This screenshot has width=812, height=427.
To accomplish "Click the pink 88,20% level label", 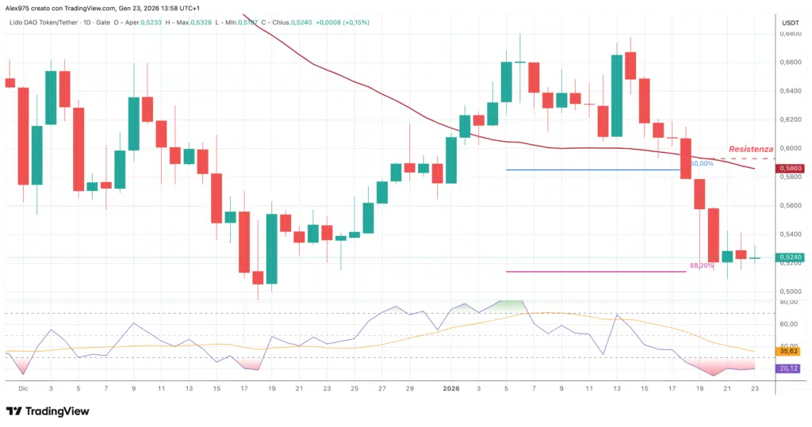I will click(x=699, y=265).
